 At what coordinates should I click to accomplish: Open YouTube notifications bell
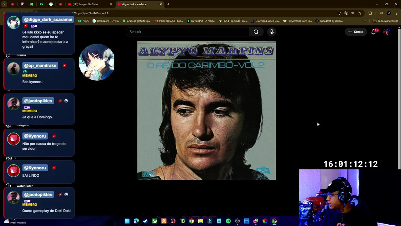click(373, 32)
